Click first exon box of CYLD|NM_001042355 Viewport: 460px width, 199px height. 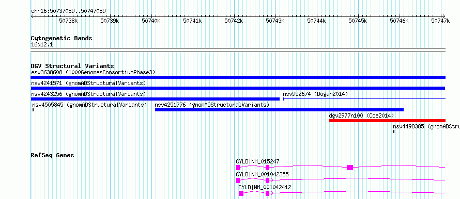pos(238,180)
